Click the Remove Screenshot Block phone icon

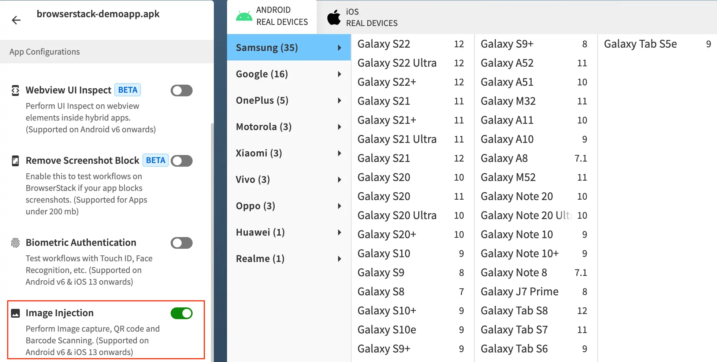tap(15, 161)
